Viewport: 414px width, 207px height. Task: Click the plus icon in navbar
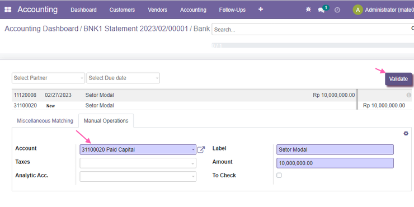tap(261, 10)
